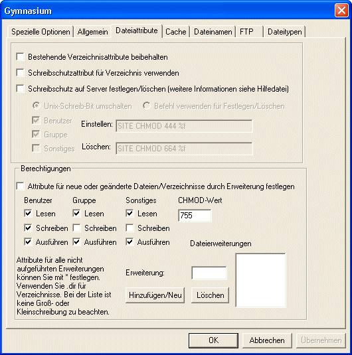Image resolution: width=352 pixels, height=355 pixels.
Task: Enable attributes by Erweiterung festlegen checkbox
Action: 21,186
